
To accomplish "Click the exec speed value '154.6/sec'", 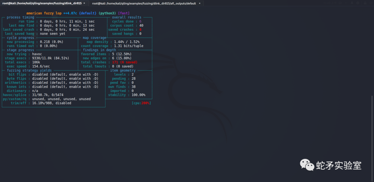I will (41, 66).
